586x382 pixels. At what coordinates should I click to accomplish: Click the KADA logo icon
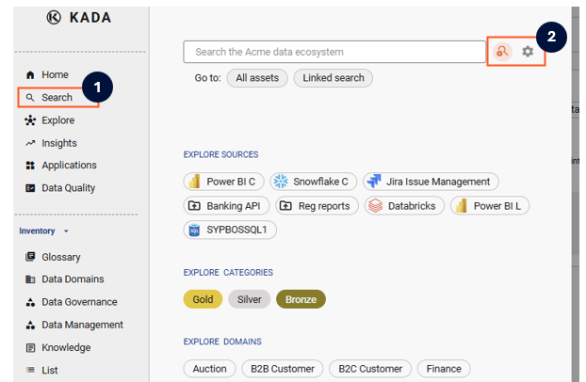click(x=54, y=18)
